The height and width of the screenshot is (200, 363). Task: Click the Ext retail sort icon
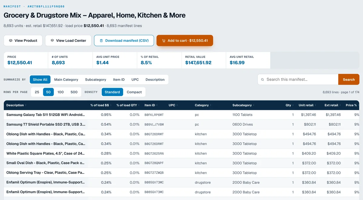[x=340, y=105]
